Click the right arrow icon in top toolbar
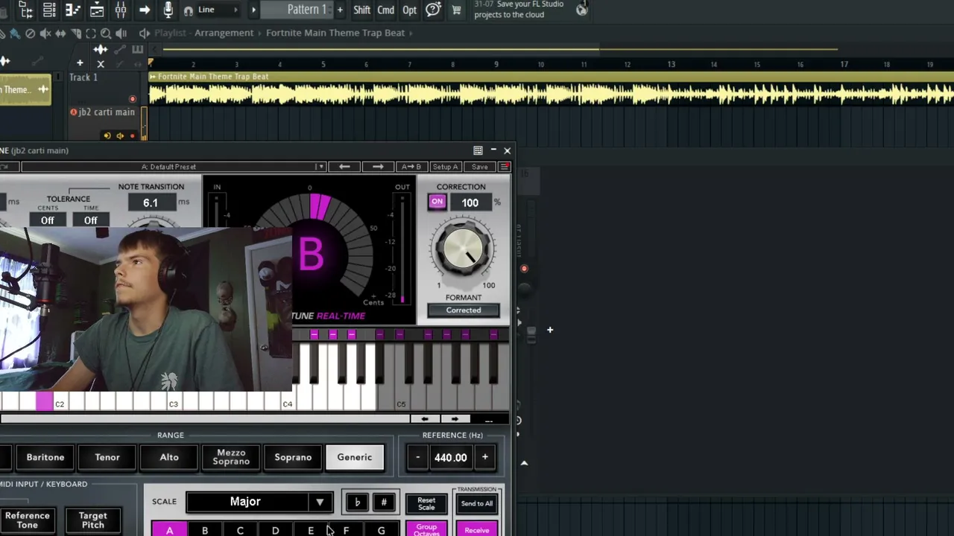Image resolution: width=954 pixels, height=536 pixels. 145,10
